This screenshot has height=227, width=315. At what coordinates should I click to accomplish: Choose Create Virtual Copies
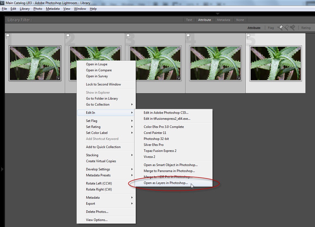pyautogui.click(x=106, y=161)
